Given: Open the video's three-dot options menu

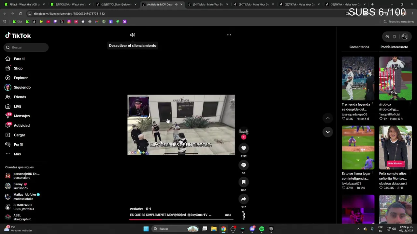Looking at the screenshot, I should pos(229,35).
